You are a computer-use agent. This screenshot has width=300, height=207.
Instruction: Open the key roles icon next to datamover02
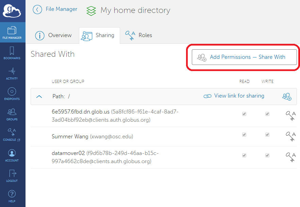pos(291,157)
